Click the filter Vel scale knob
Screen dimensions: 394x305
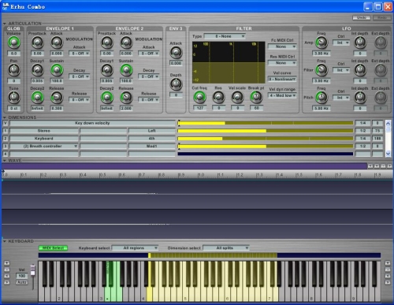point(237,97)
